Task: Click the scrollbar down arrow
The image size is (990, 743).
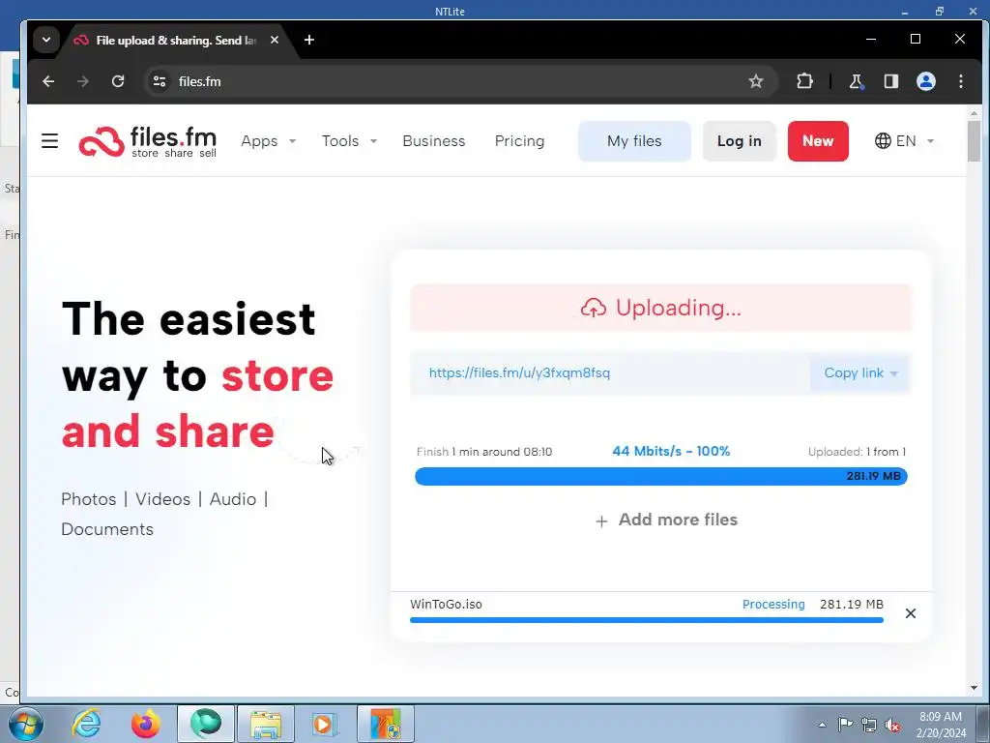Action: pos(974,688)
